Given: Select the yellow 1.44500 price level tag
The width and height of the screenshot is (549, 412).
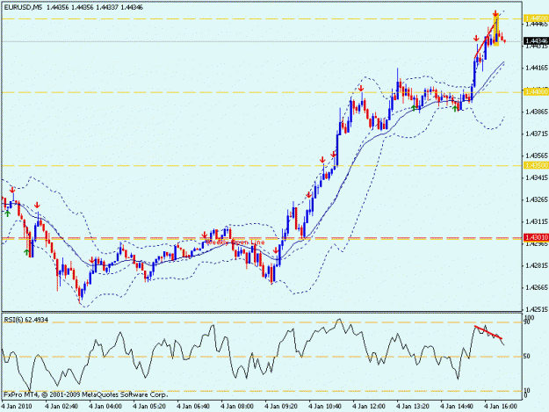Looking at the screenshot, I should (537, 18).
